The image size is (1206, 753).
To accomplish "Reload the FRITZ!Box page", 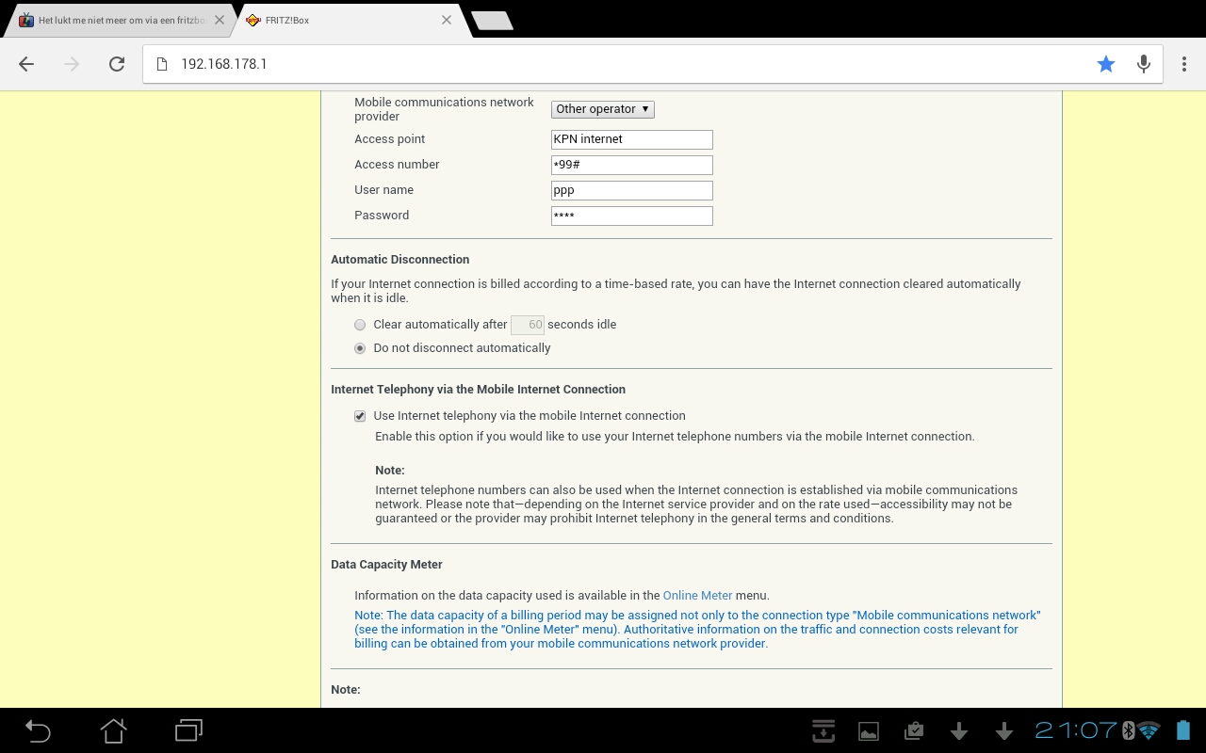I will coord(117,64).
